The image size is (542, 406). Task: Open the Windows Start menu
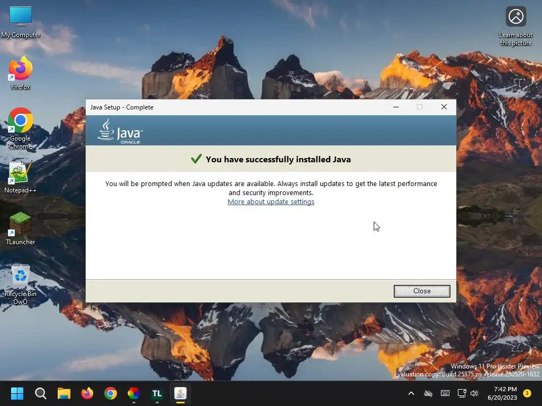point(17,393)
